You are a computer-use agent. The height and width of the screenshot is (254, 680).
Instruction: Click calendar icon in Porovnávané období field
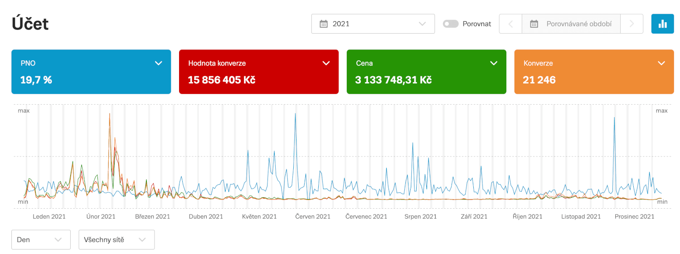tap(534, 24)
